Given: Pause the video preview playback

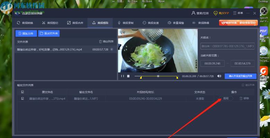Looking at the screenshot, I should tap(122, 76).
